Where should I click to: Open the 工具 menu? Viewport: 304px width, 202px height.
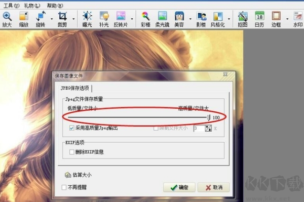[x=11, y=6]
